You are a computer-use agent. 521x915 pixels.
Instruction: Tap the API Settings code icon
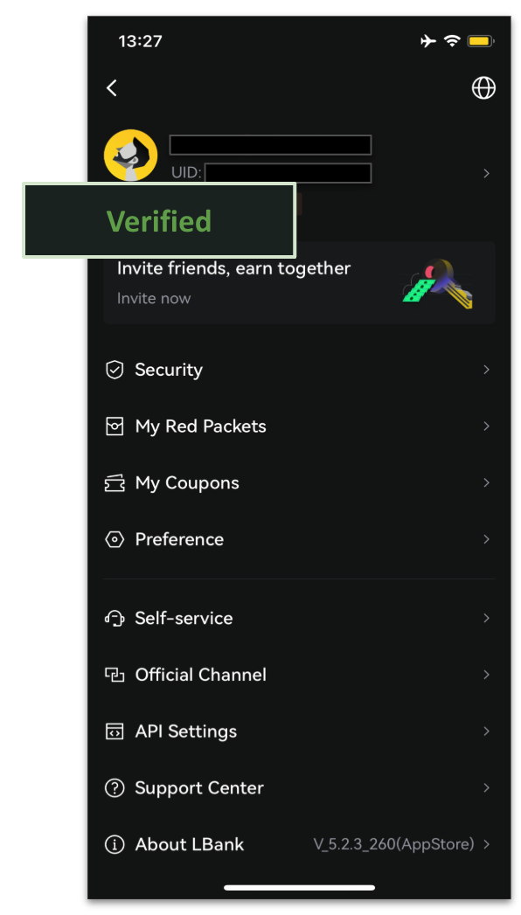[x=115, y=731]
